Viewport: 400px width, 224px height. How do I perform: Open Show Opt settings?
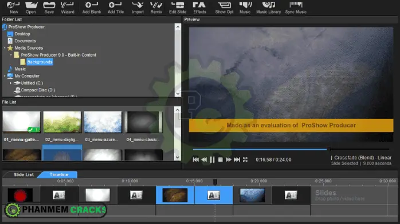[224, 7]
